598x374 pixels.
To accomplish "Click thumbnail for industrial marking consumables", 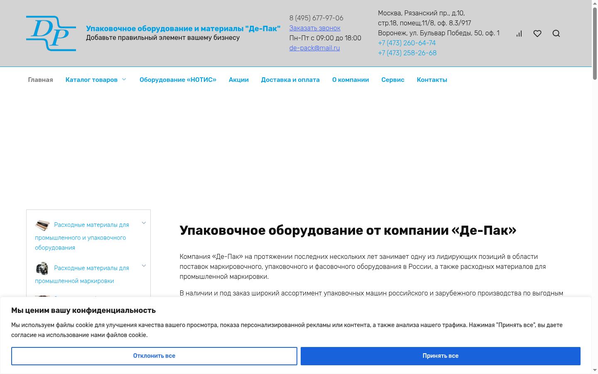I will tap(42, 268).
